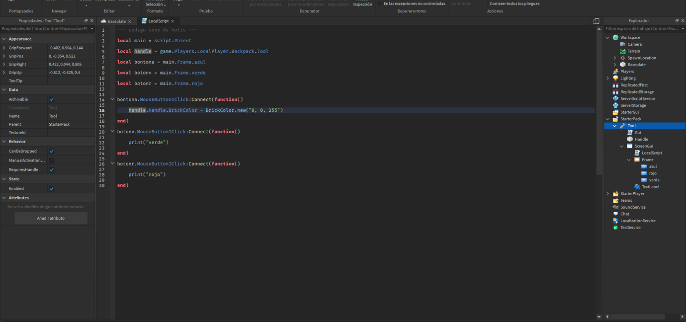Click the LocalScript icon under ScreenGui

637,153
